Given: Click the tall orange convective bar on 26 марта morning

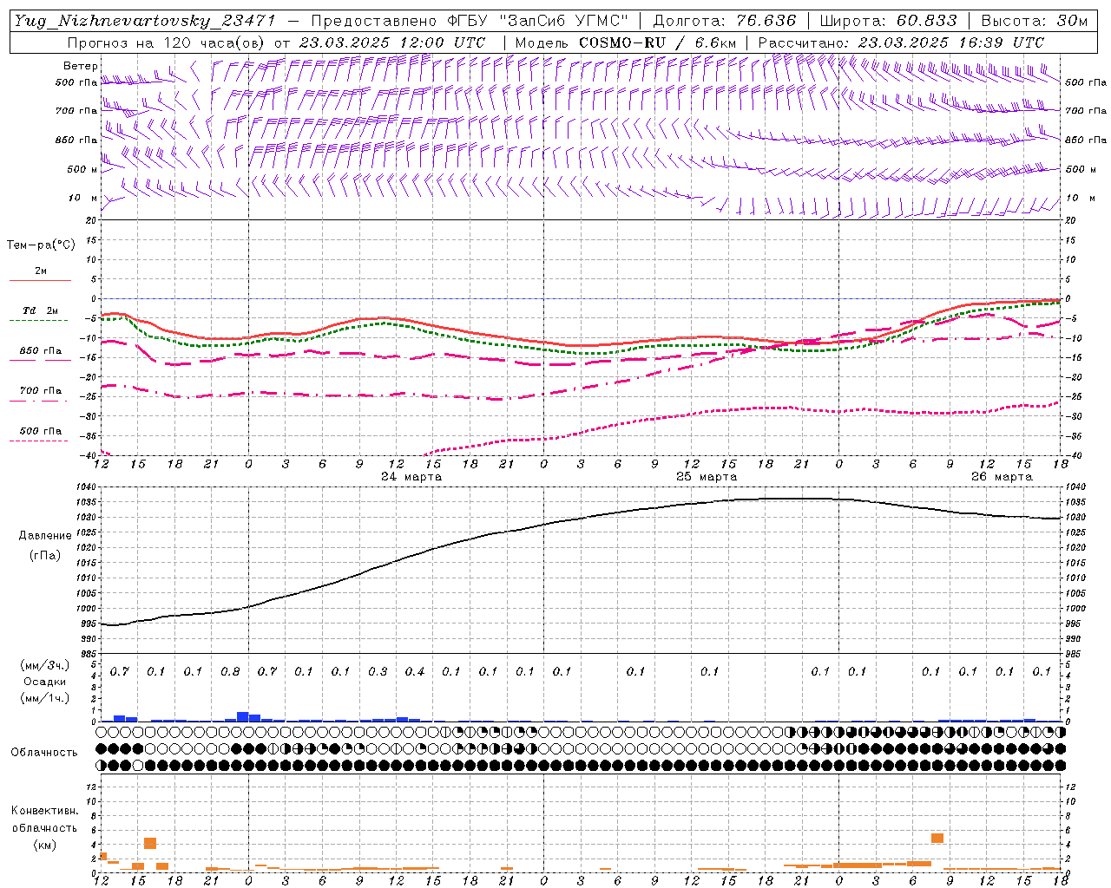Looking at the screenshot, I should click(x=937, y=838).
